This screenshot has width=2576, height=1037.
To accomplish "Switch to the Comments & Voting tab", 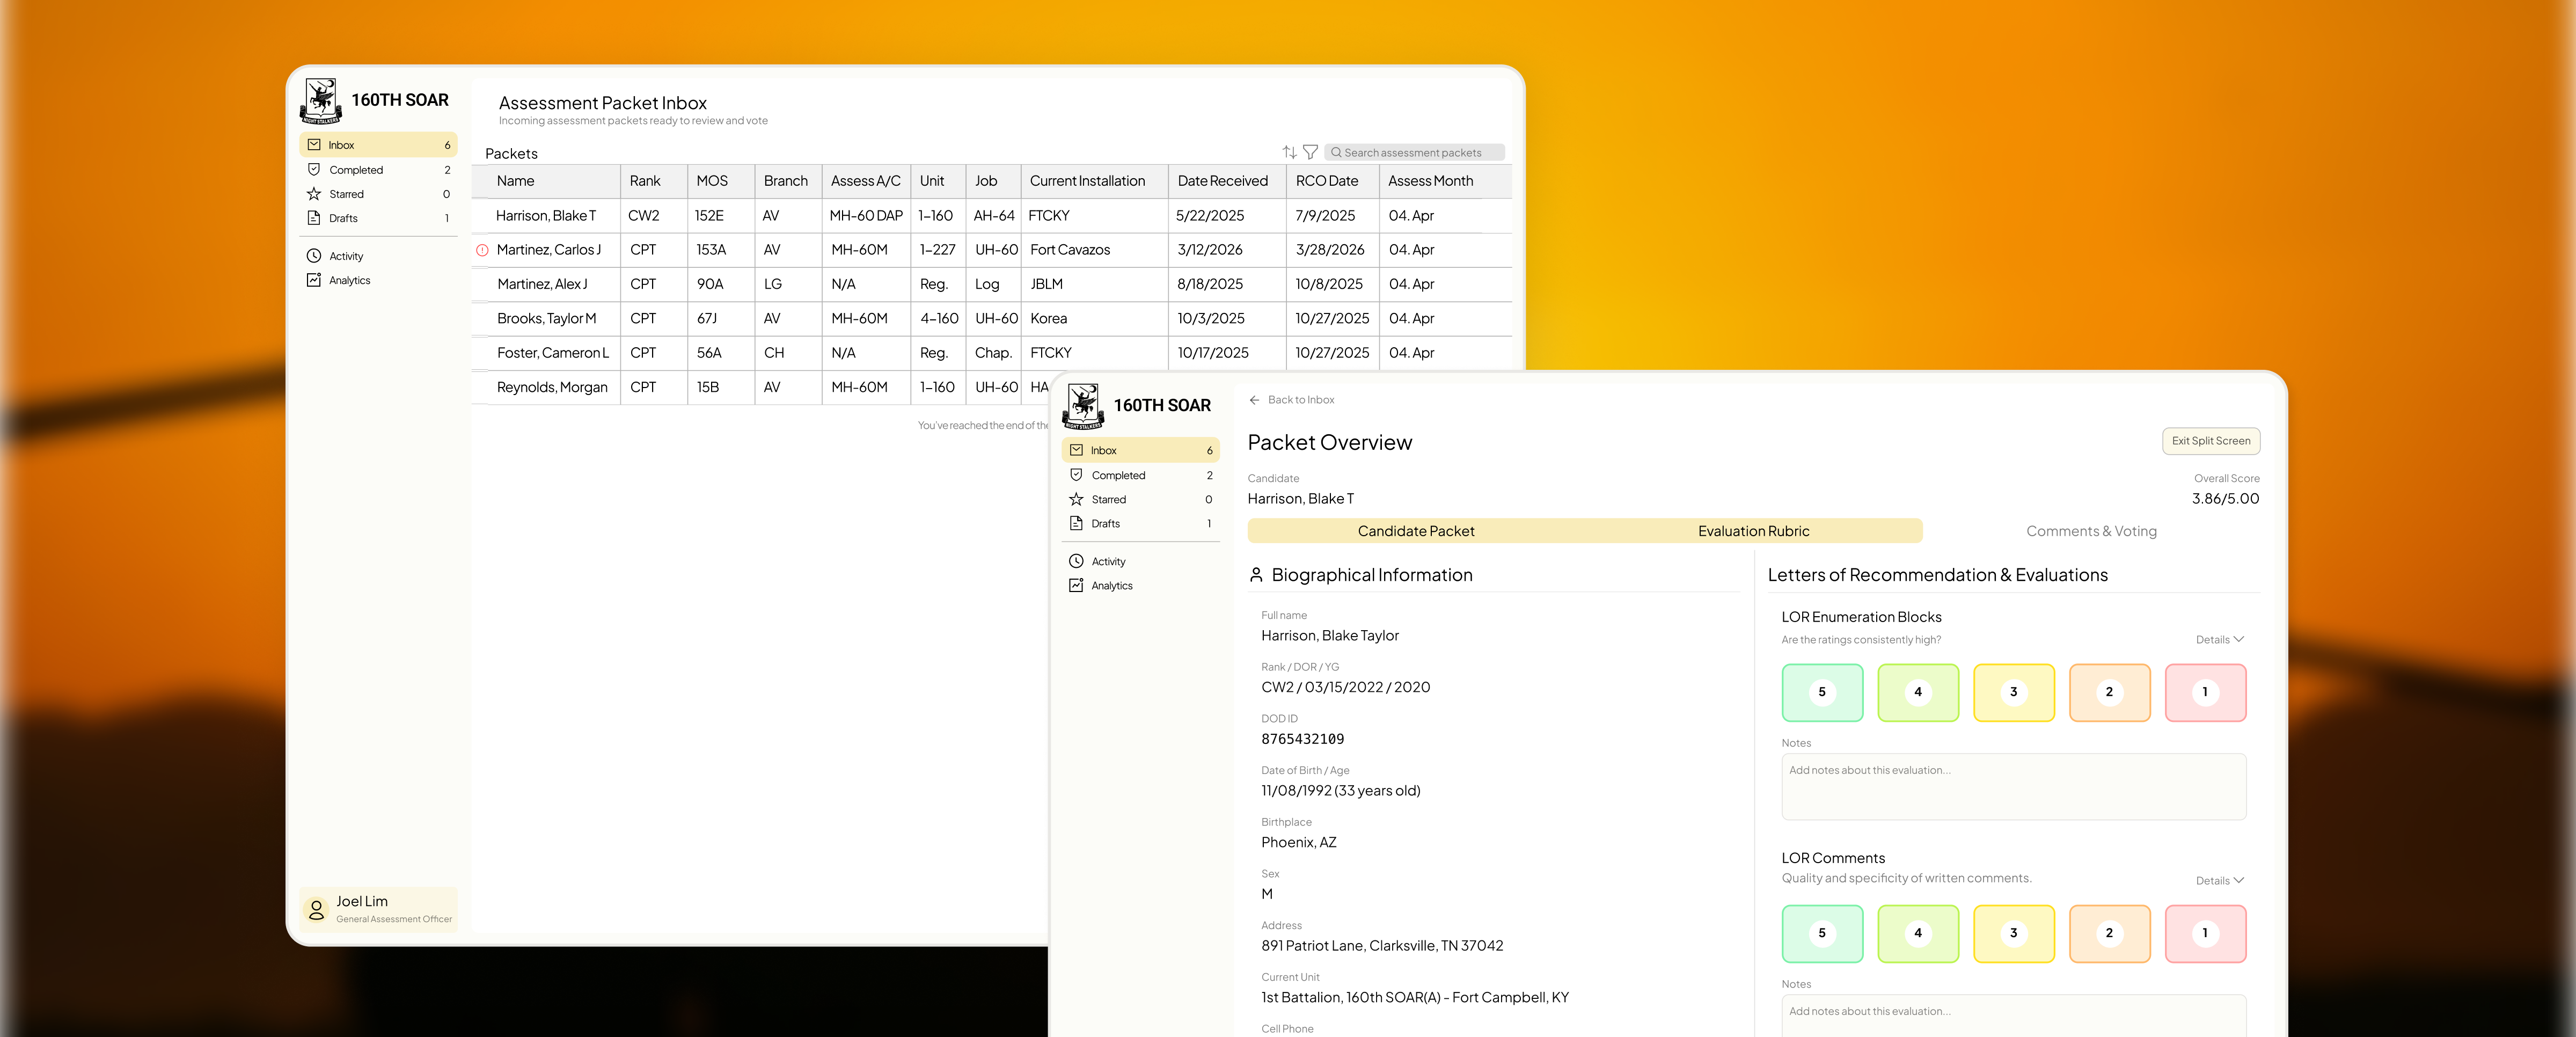I will tap(2091, 531).
